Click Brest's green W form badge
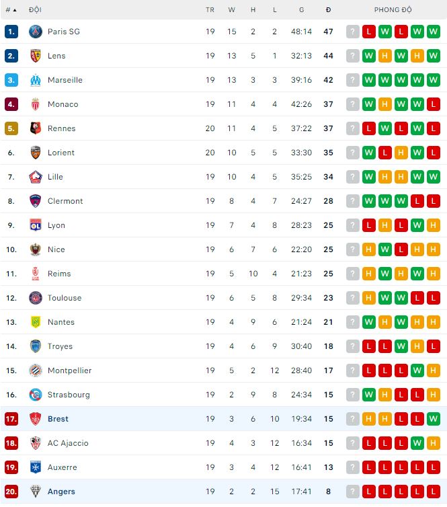This screenshot has height=507, width=447. (x=434, y=419)
